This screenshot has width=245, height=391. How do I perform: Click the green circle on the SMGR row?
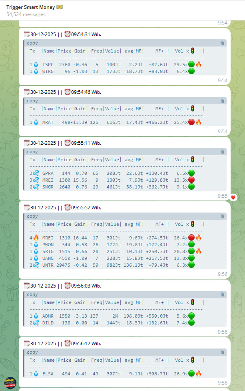click(191, 187)
